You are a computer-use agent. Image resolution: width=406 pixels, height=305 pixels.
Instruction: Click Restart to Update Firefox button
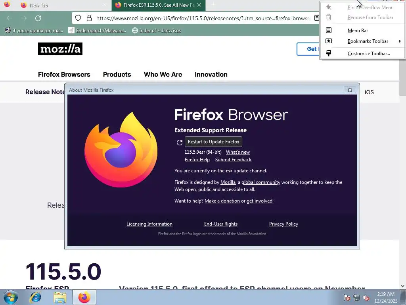click(213, 142)
